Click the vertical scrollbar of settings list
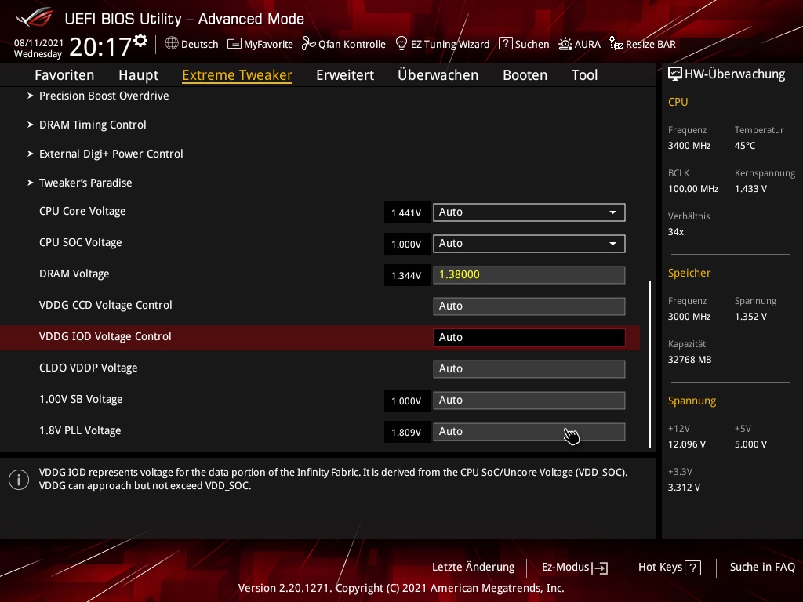This screenshot has width=803, height=602. [649, 364]
